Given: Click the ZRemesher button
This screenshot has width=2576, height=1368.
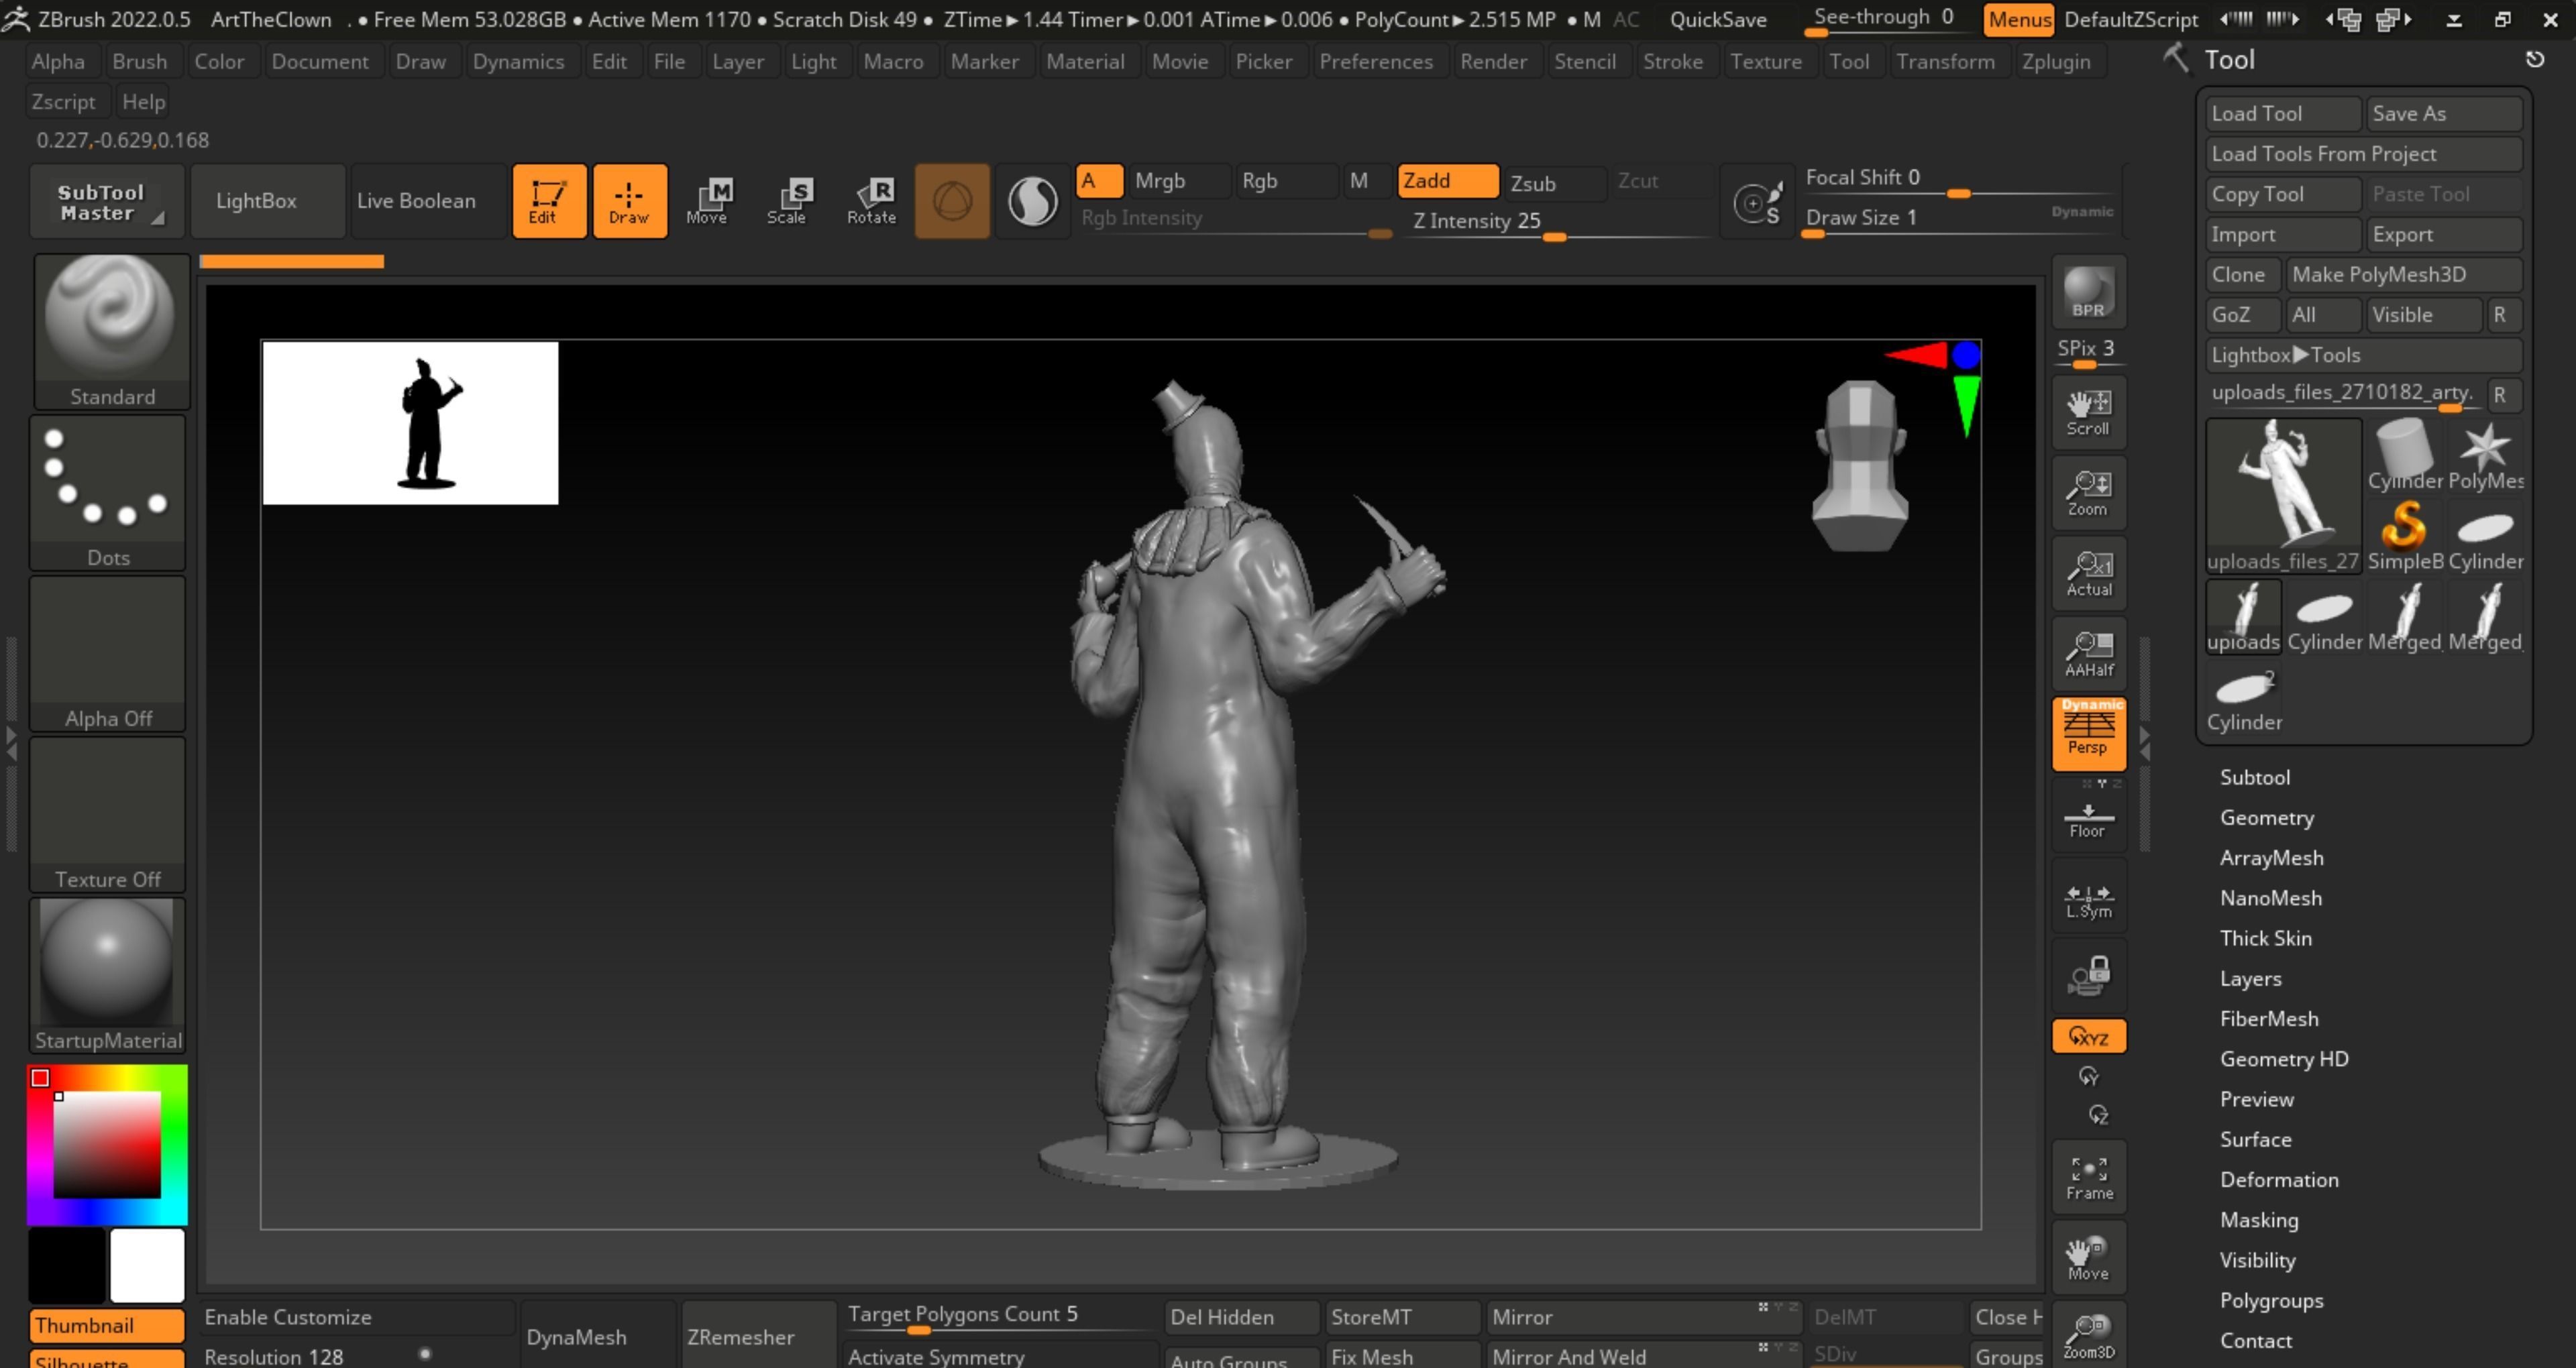Looking at the screenshot, I should pyautogui.click(x=758, y=1337).
